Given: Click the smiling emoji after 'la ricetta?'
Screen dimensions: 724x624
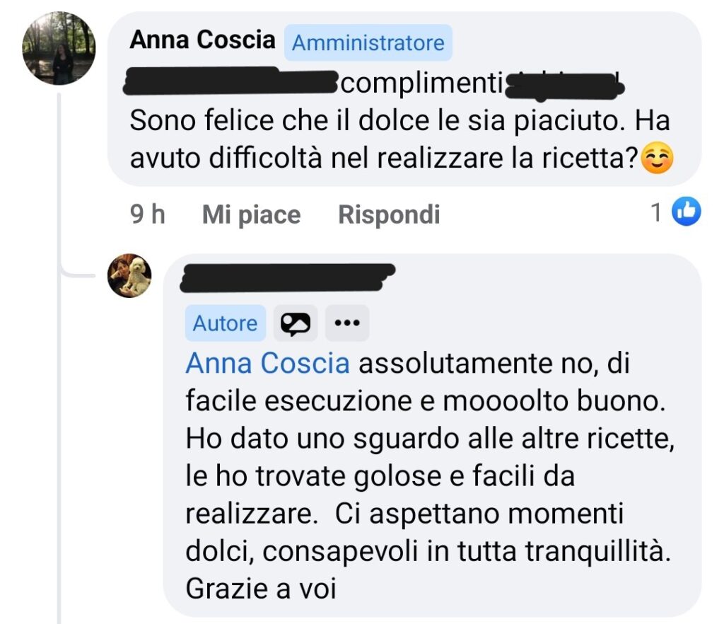Looking at the screenshot, I should click(657, 159).
